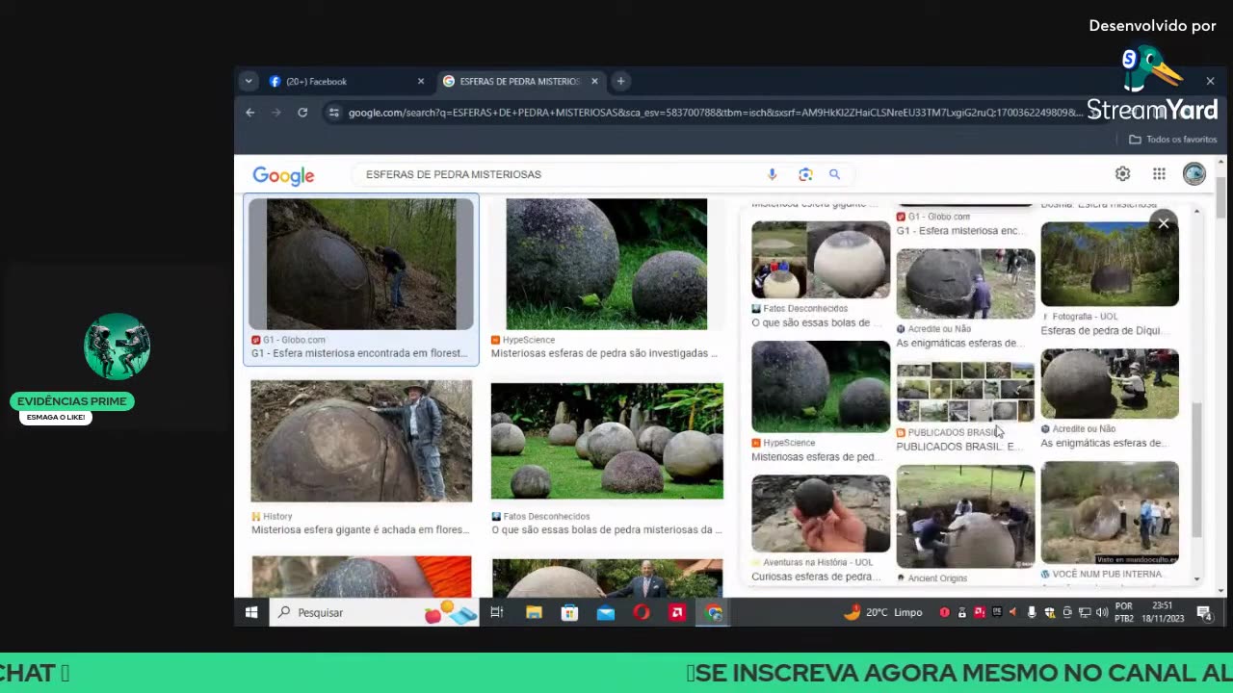
Task: Start voice search with the microphone icon
Action: (x=772, y=174)
